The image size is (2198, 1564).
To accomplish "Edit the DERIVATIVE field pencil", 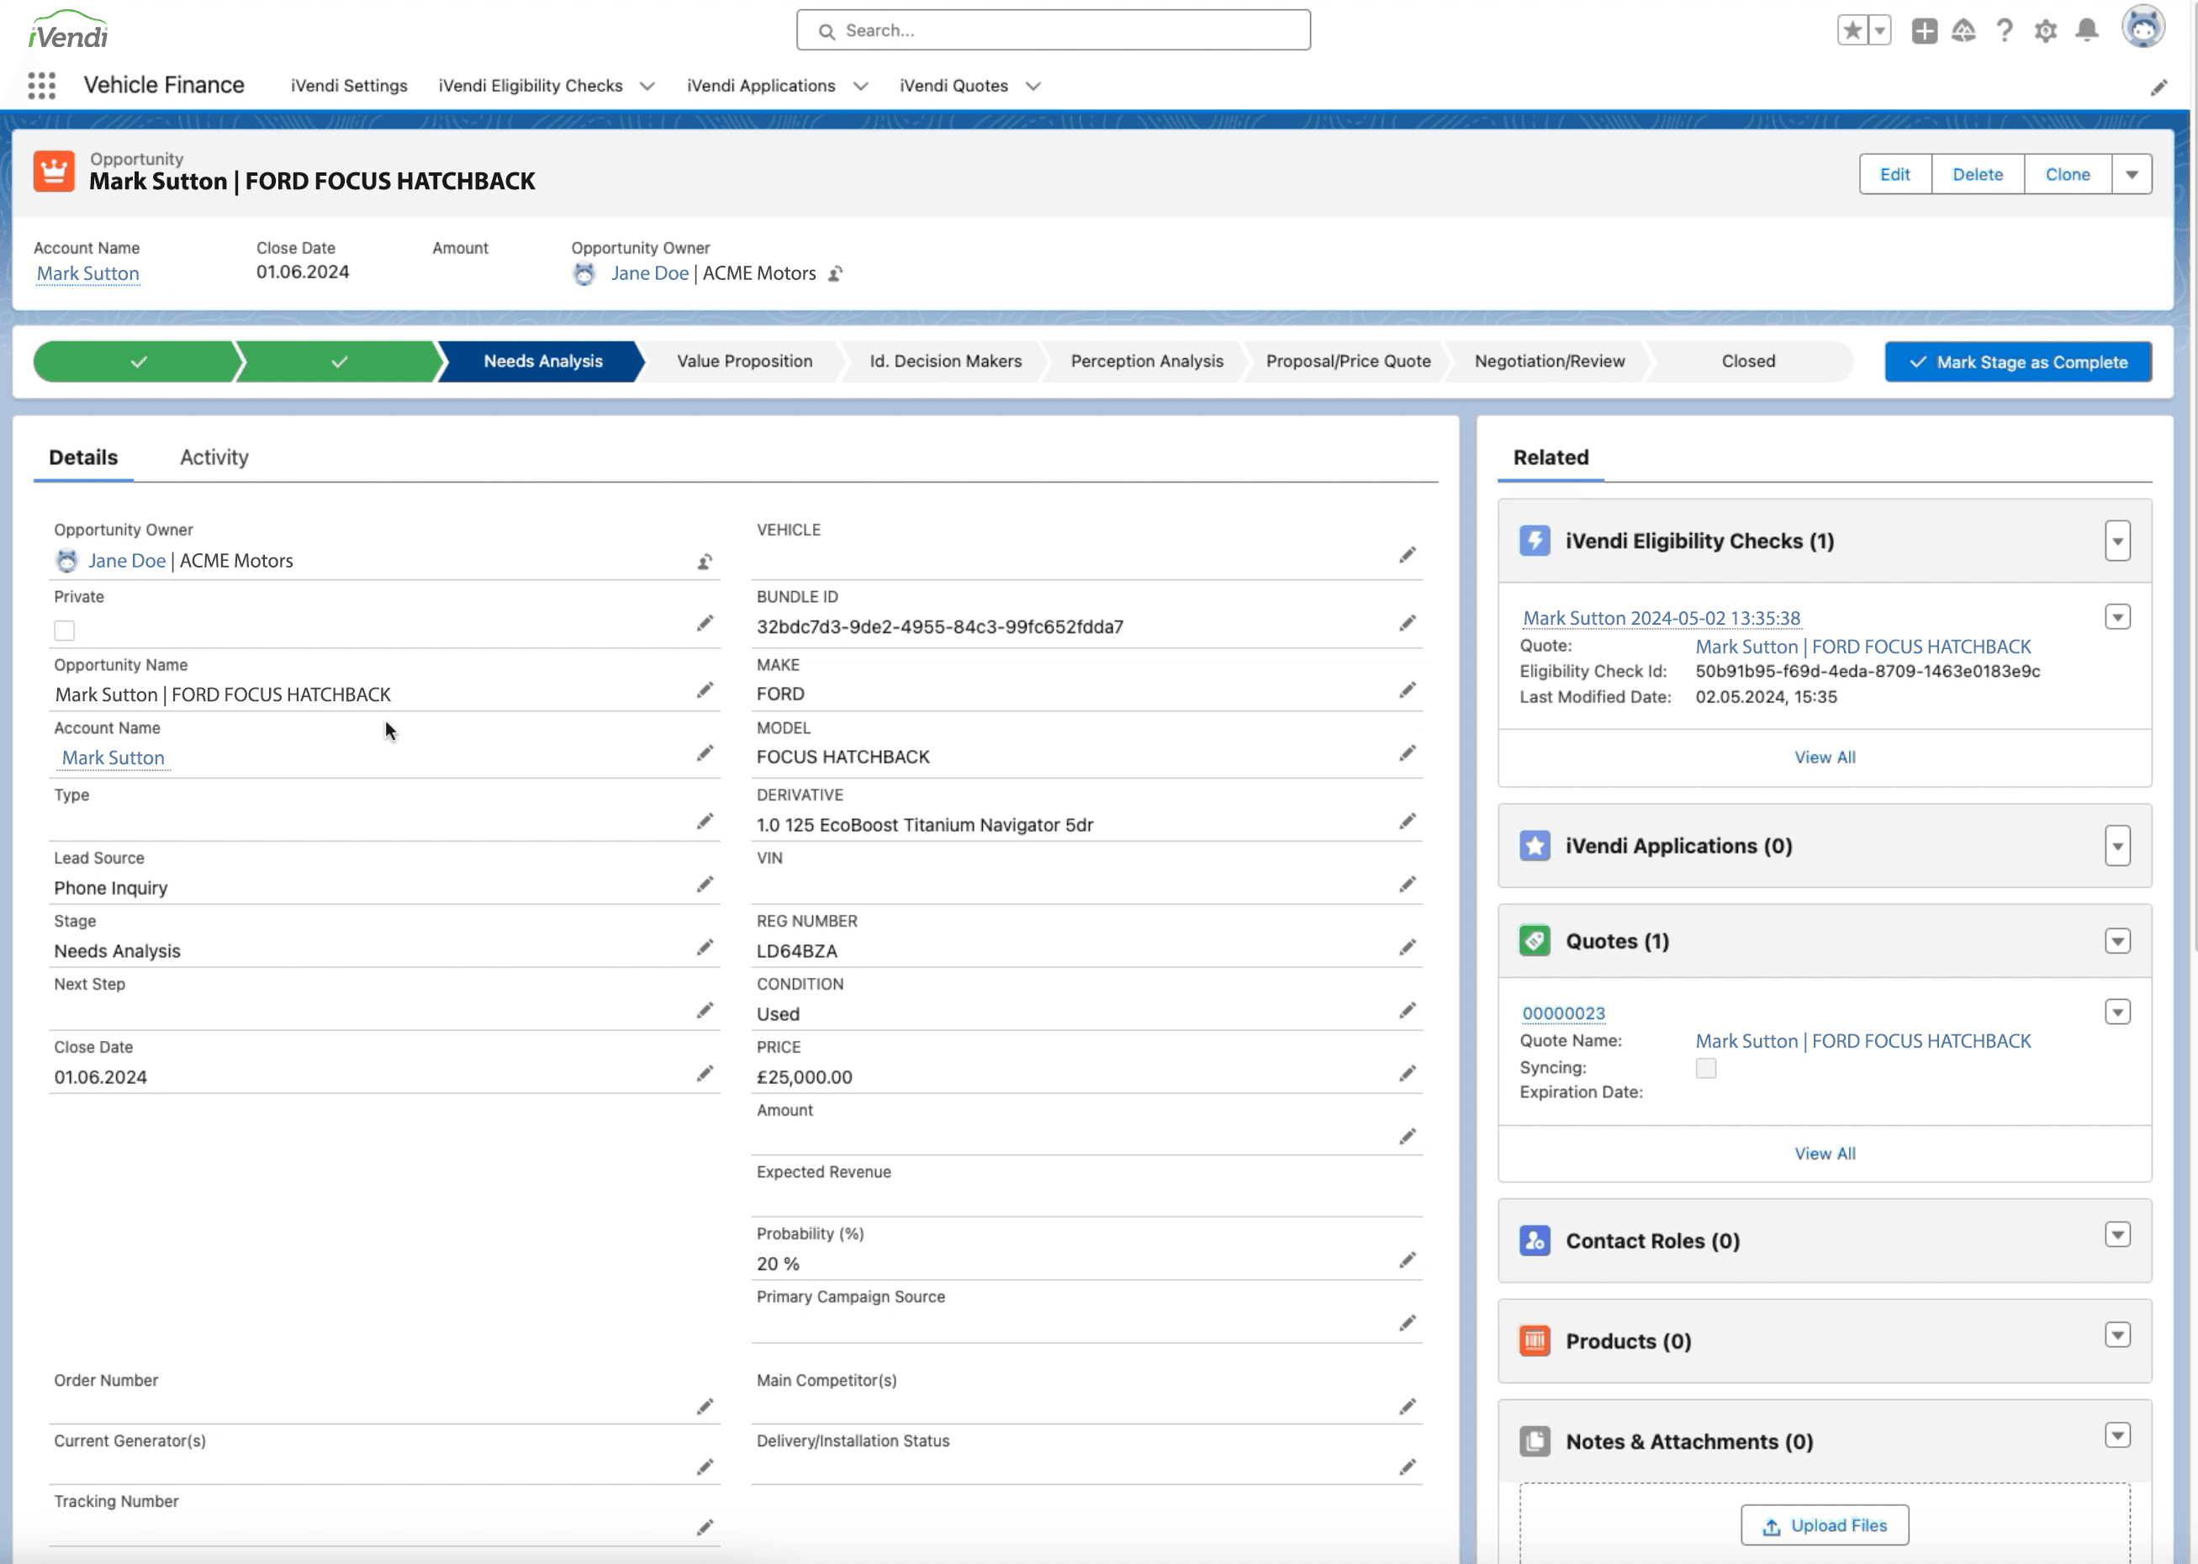I will [1408, 822].
